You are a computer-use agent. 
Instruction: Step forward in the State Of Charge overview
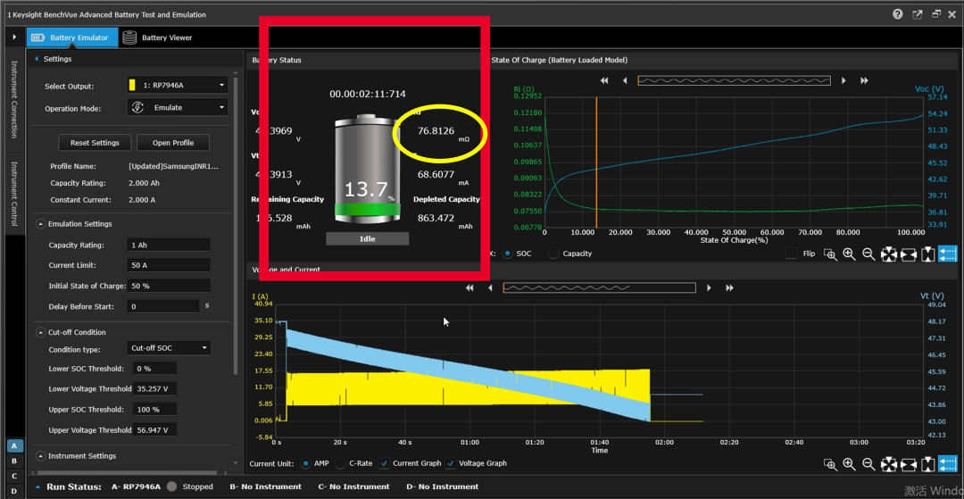[x=844, y=80]
